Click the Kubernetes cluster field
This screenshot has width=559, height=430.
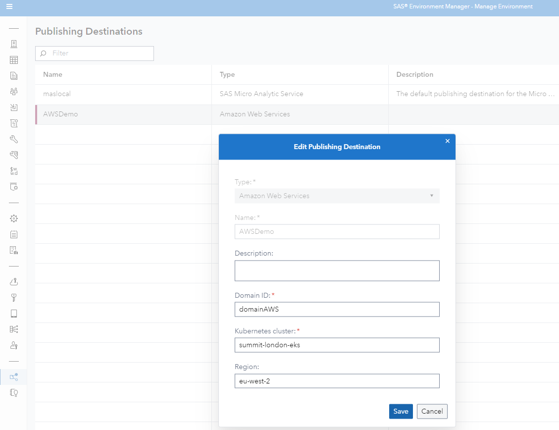click(x=337, y=345)
